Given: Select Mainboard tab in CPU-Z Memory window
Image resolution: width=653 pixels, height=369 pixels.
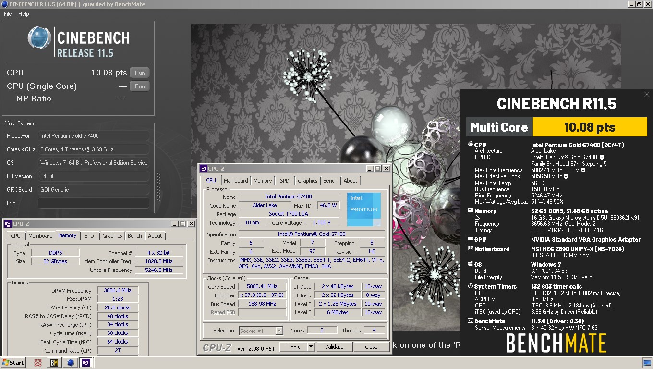Looking at the screenshot, I should point(40,236).
